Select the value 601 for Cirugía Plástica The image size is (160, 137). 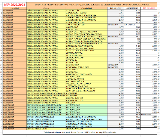click(x=139, y=39)
